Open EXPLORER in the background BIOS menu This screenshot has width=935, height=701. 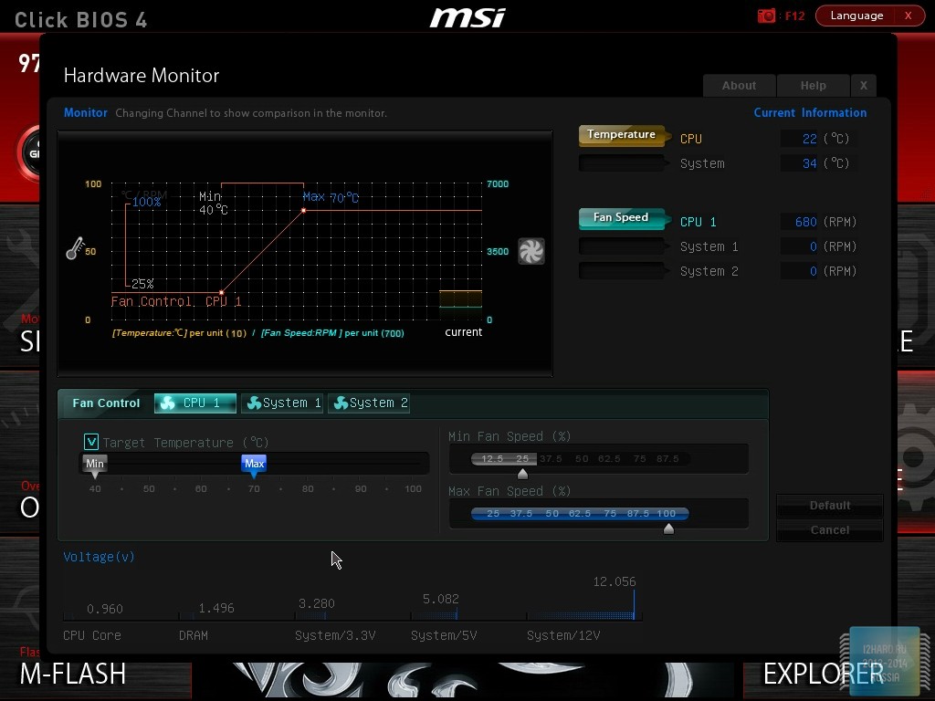tap(823, 674)
